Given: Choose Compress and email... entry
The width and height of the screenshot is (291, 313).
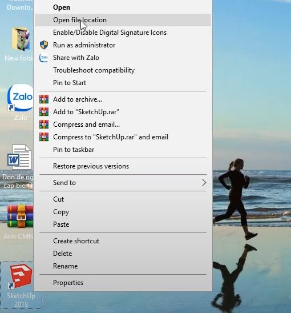Looking at the screenshot, I should click(123, 125).
